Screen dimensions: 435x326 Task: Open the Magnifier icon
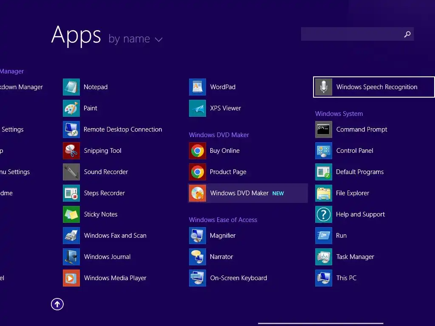(x=198, y=236)
